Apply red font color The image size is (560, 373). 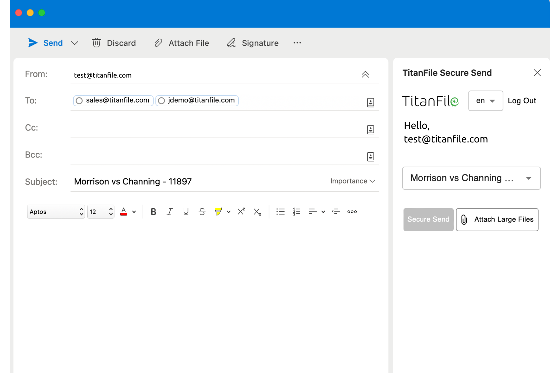click(124, 212)
